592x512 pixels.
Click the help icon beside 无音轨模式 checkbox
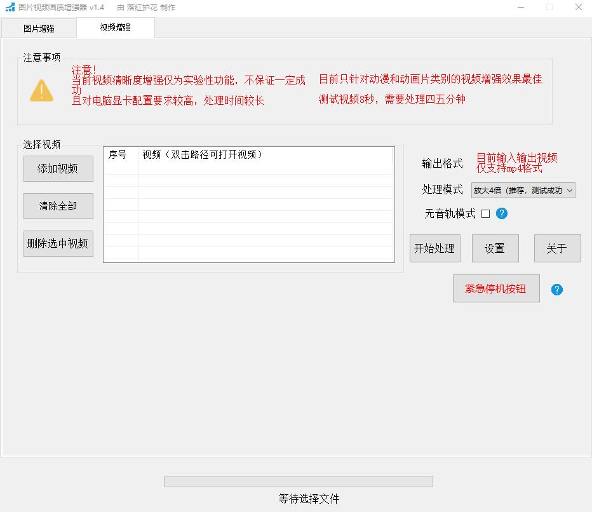pos(502,214)
